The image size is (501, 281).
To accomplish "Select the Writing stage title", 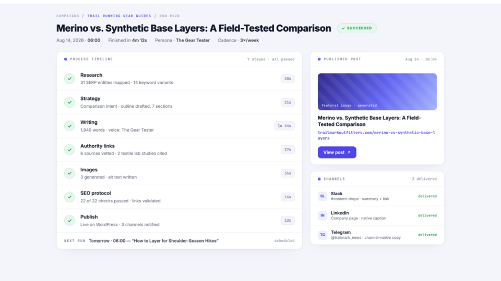I will 89,122.
